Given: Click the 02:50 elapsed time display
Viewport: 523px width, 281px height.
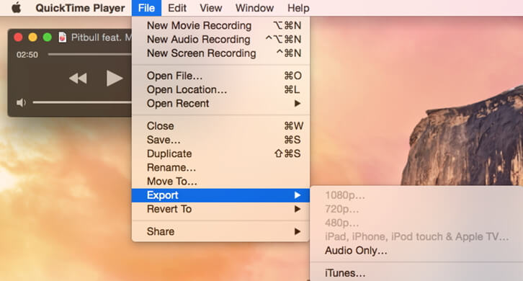Looking at the screenshot, I should (x=27, y=55).
